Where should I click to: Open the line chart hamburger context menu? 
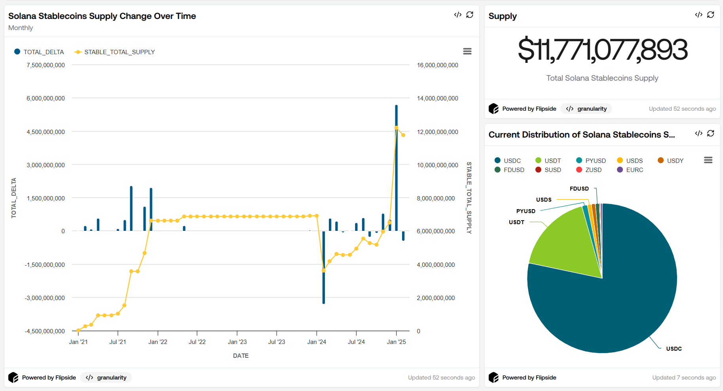point(467,51)
